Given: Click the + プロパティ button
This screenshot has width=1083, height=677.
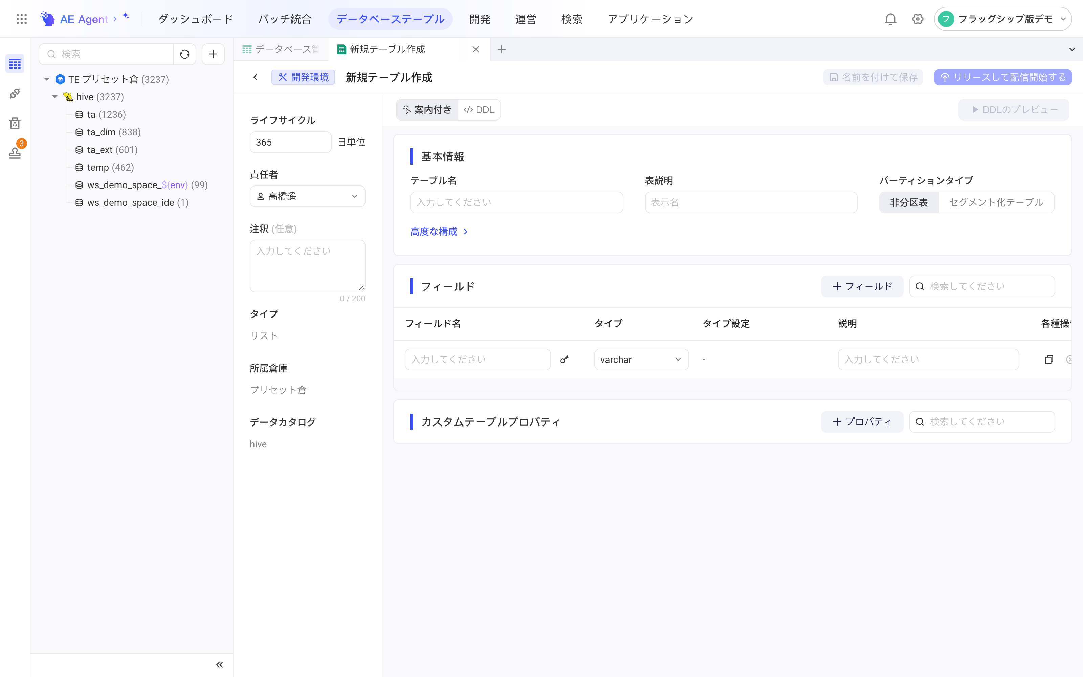Looking at the screenshot, I should [x=862, y=421].
